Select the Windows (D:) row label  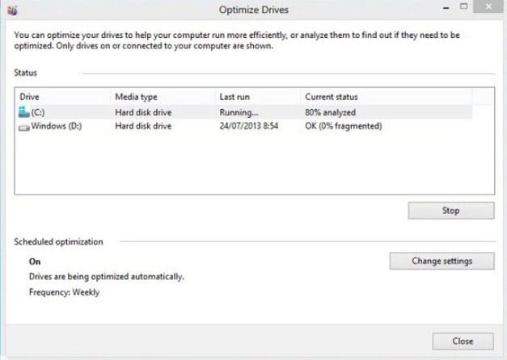point(57,126)
